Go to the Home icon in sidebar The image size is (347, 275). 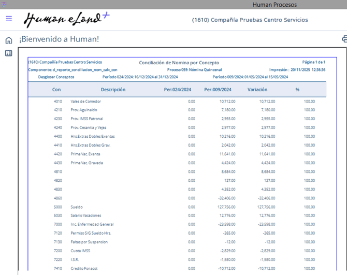coord(9,40)
